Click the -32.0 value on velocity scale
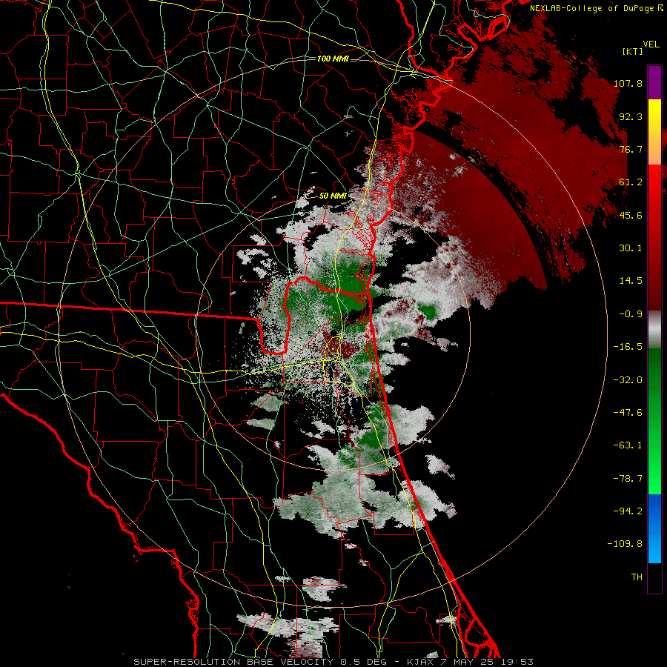 point(628,380)
